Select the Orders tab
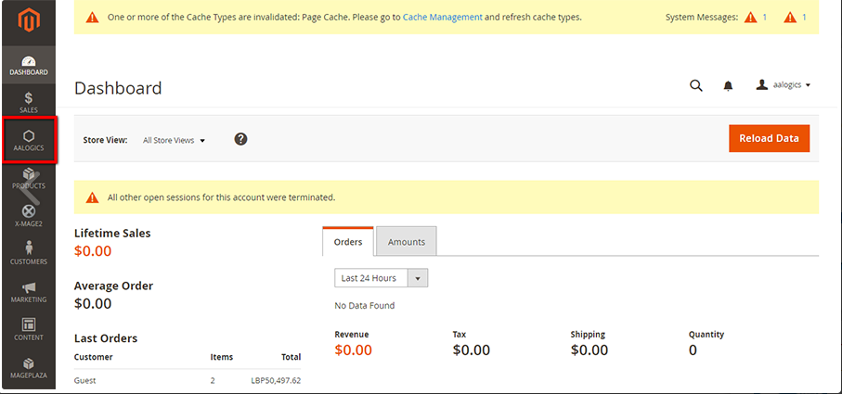The width and height of the screenshot is (842, 394). pos(348,242)
